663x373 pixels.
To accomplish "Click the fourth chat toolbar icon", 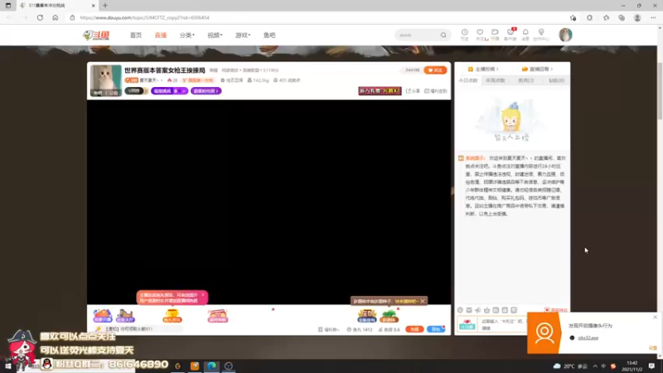I will point(486,310).
